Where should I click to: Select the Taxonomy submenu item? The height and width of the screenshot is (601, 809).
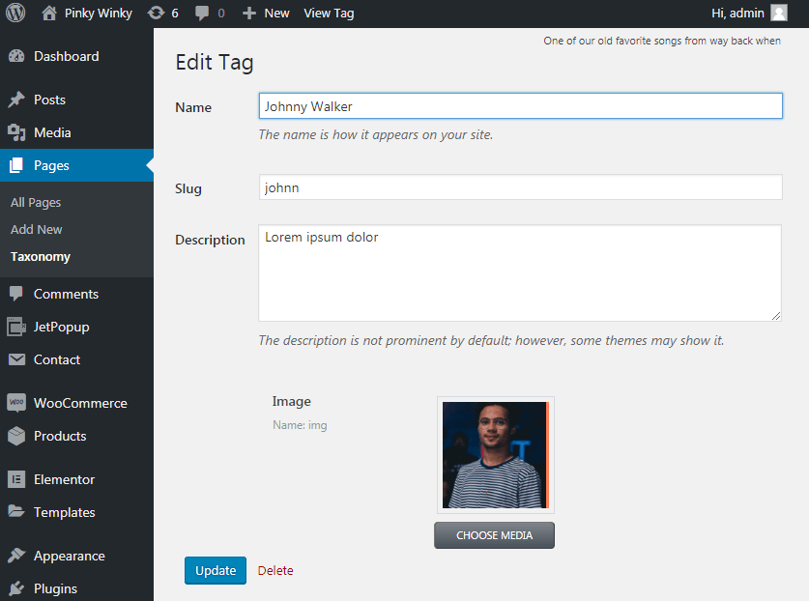click(x=41, y=256)
